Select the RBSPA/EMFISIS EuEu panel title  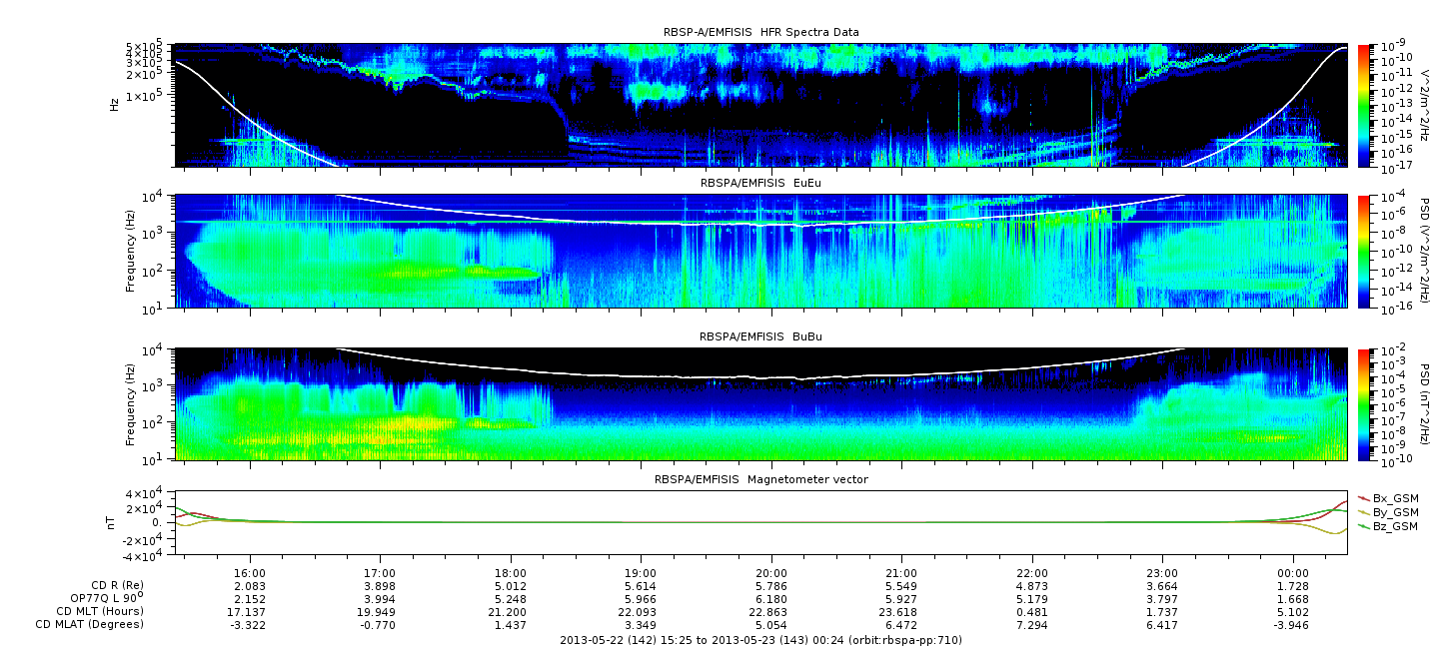760,183
